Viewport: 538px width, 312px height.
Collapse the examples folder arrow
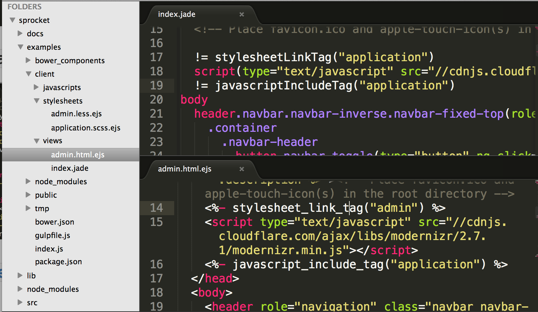point(21,47)
